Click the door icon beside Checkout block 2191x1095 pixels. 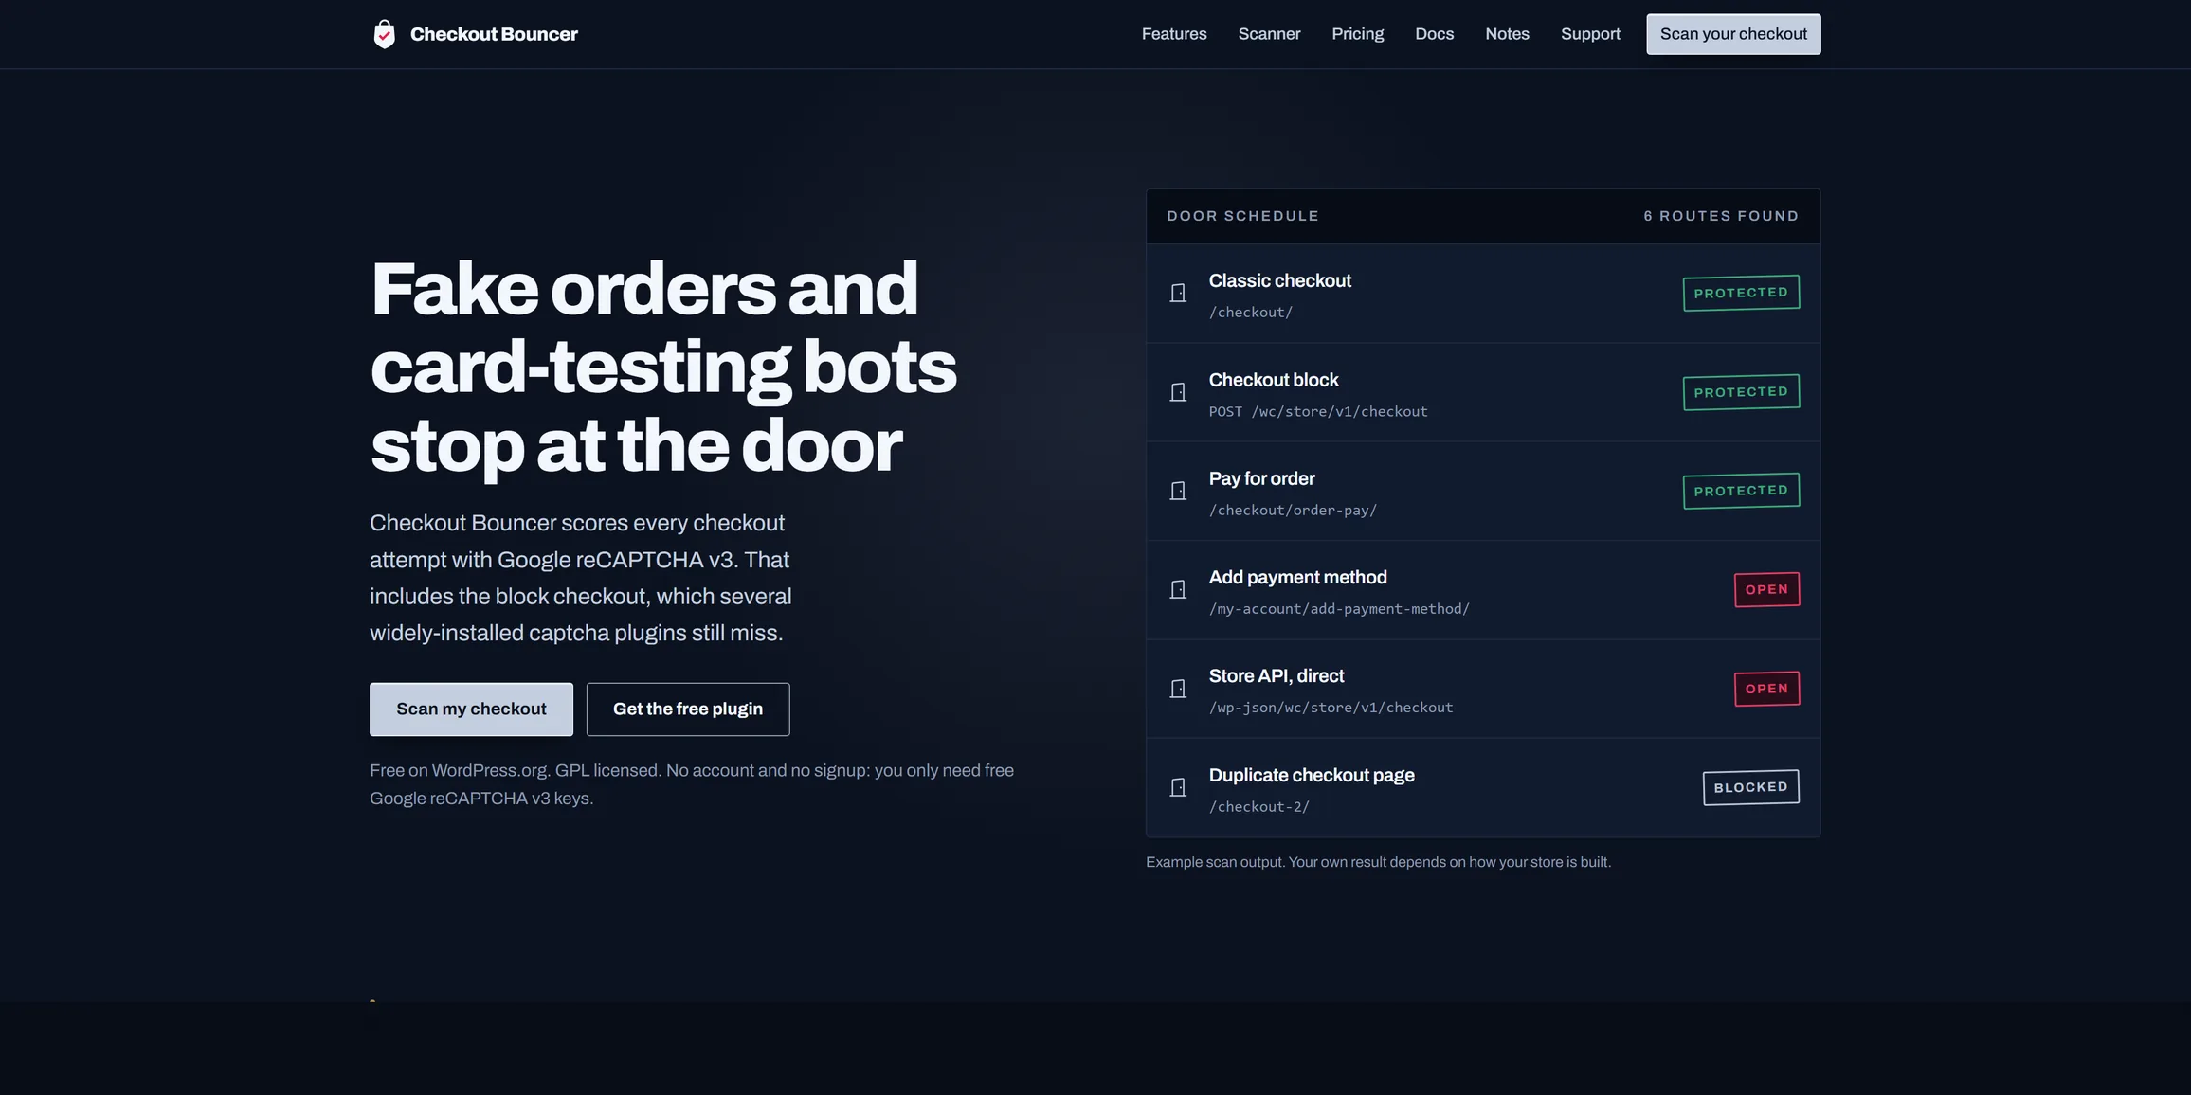point(1178,392)
